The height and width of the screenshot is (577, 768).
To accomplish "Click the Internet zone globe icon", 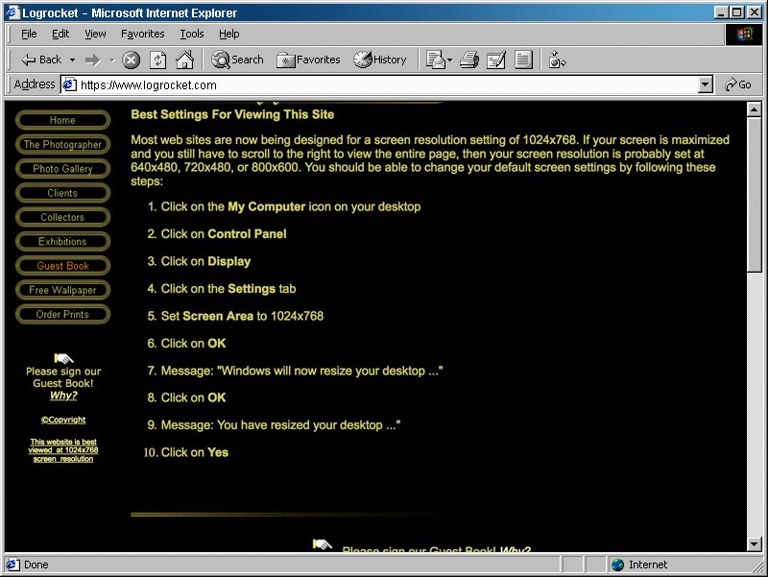I will pyautogui.click(x=618, y=565).
